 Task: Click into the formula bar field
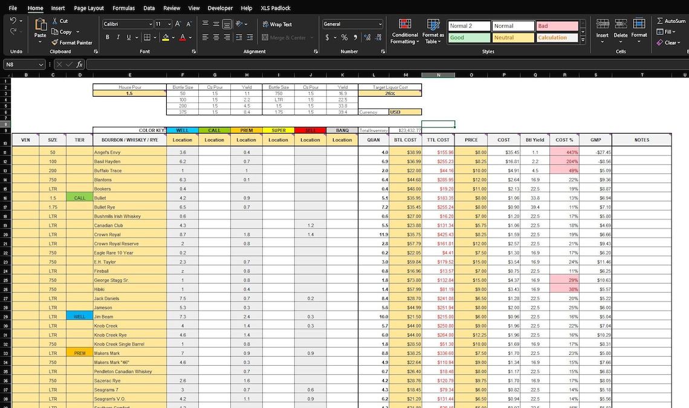click(x=387, y=65)
